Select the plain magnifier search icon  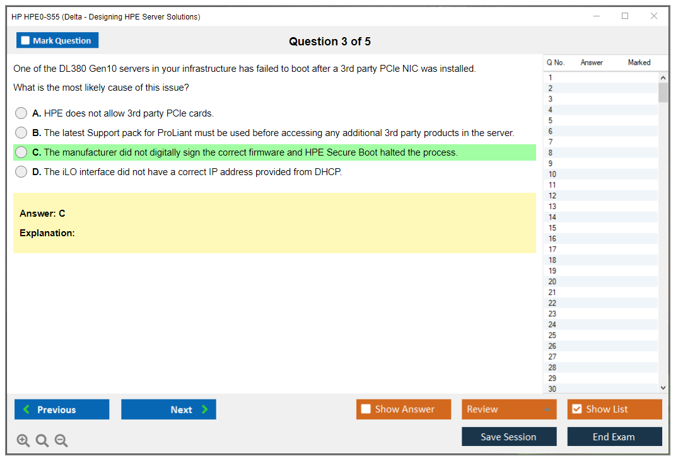[x=42, y=440]
